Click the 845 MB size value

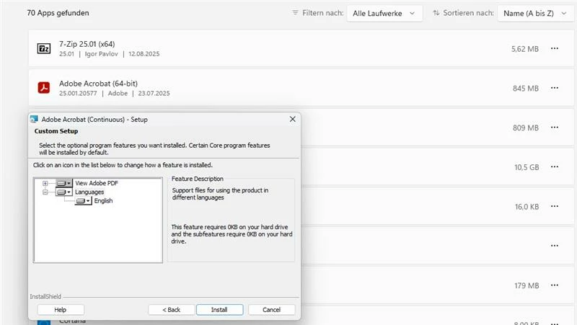pos(526,88)
